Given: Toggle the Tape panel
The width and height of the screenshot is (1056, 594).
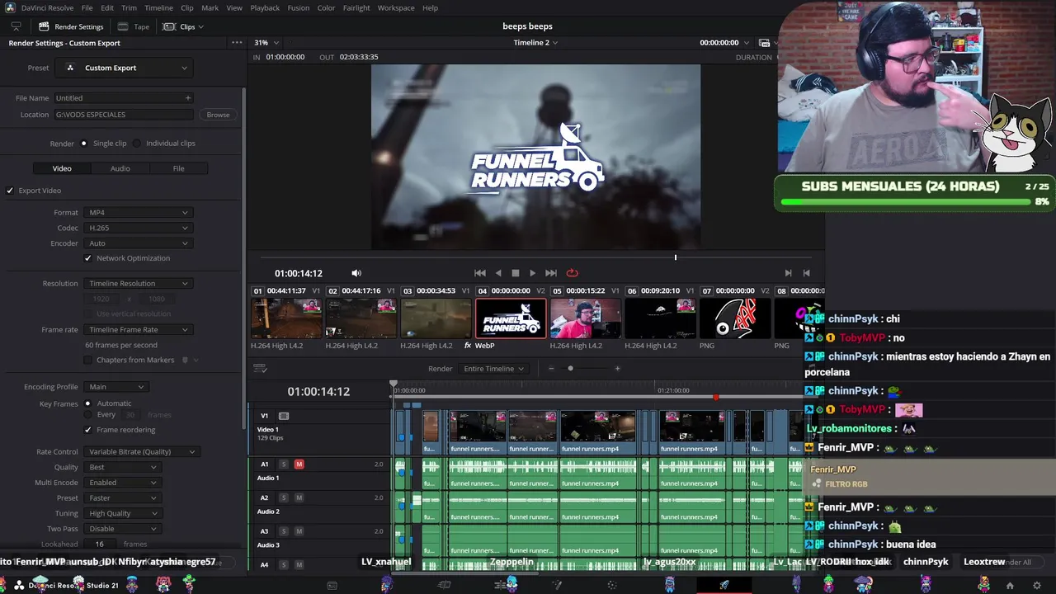Looking at the screenshot, I should [x=134, y=26].
